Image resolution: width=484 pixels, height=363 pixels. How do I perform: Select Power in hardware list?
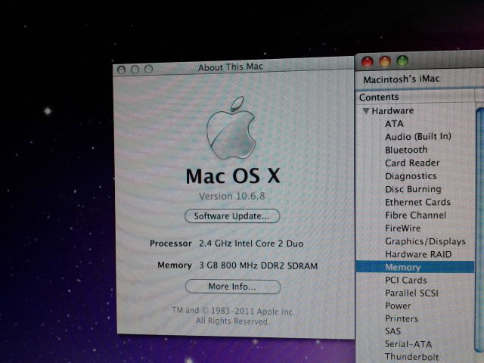pos(398,306)
